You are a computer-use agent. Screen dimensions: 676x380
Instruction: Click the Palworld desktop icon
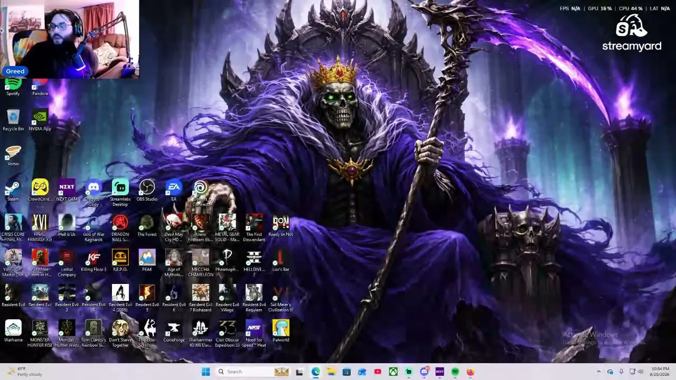[281, 331]
